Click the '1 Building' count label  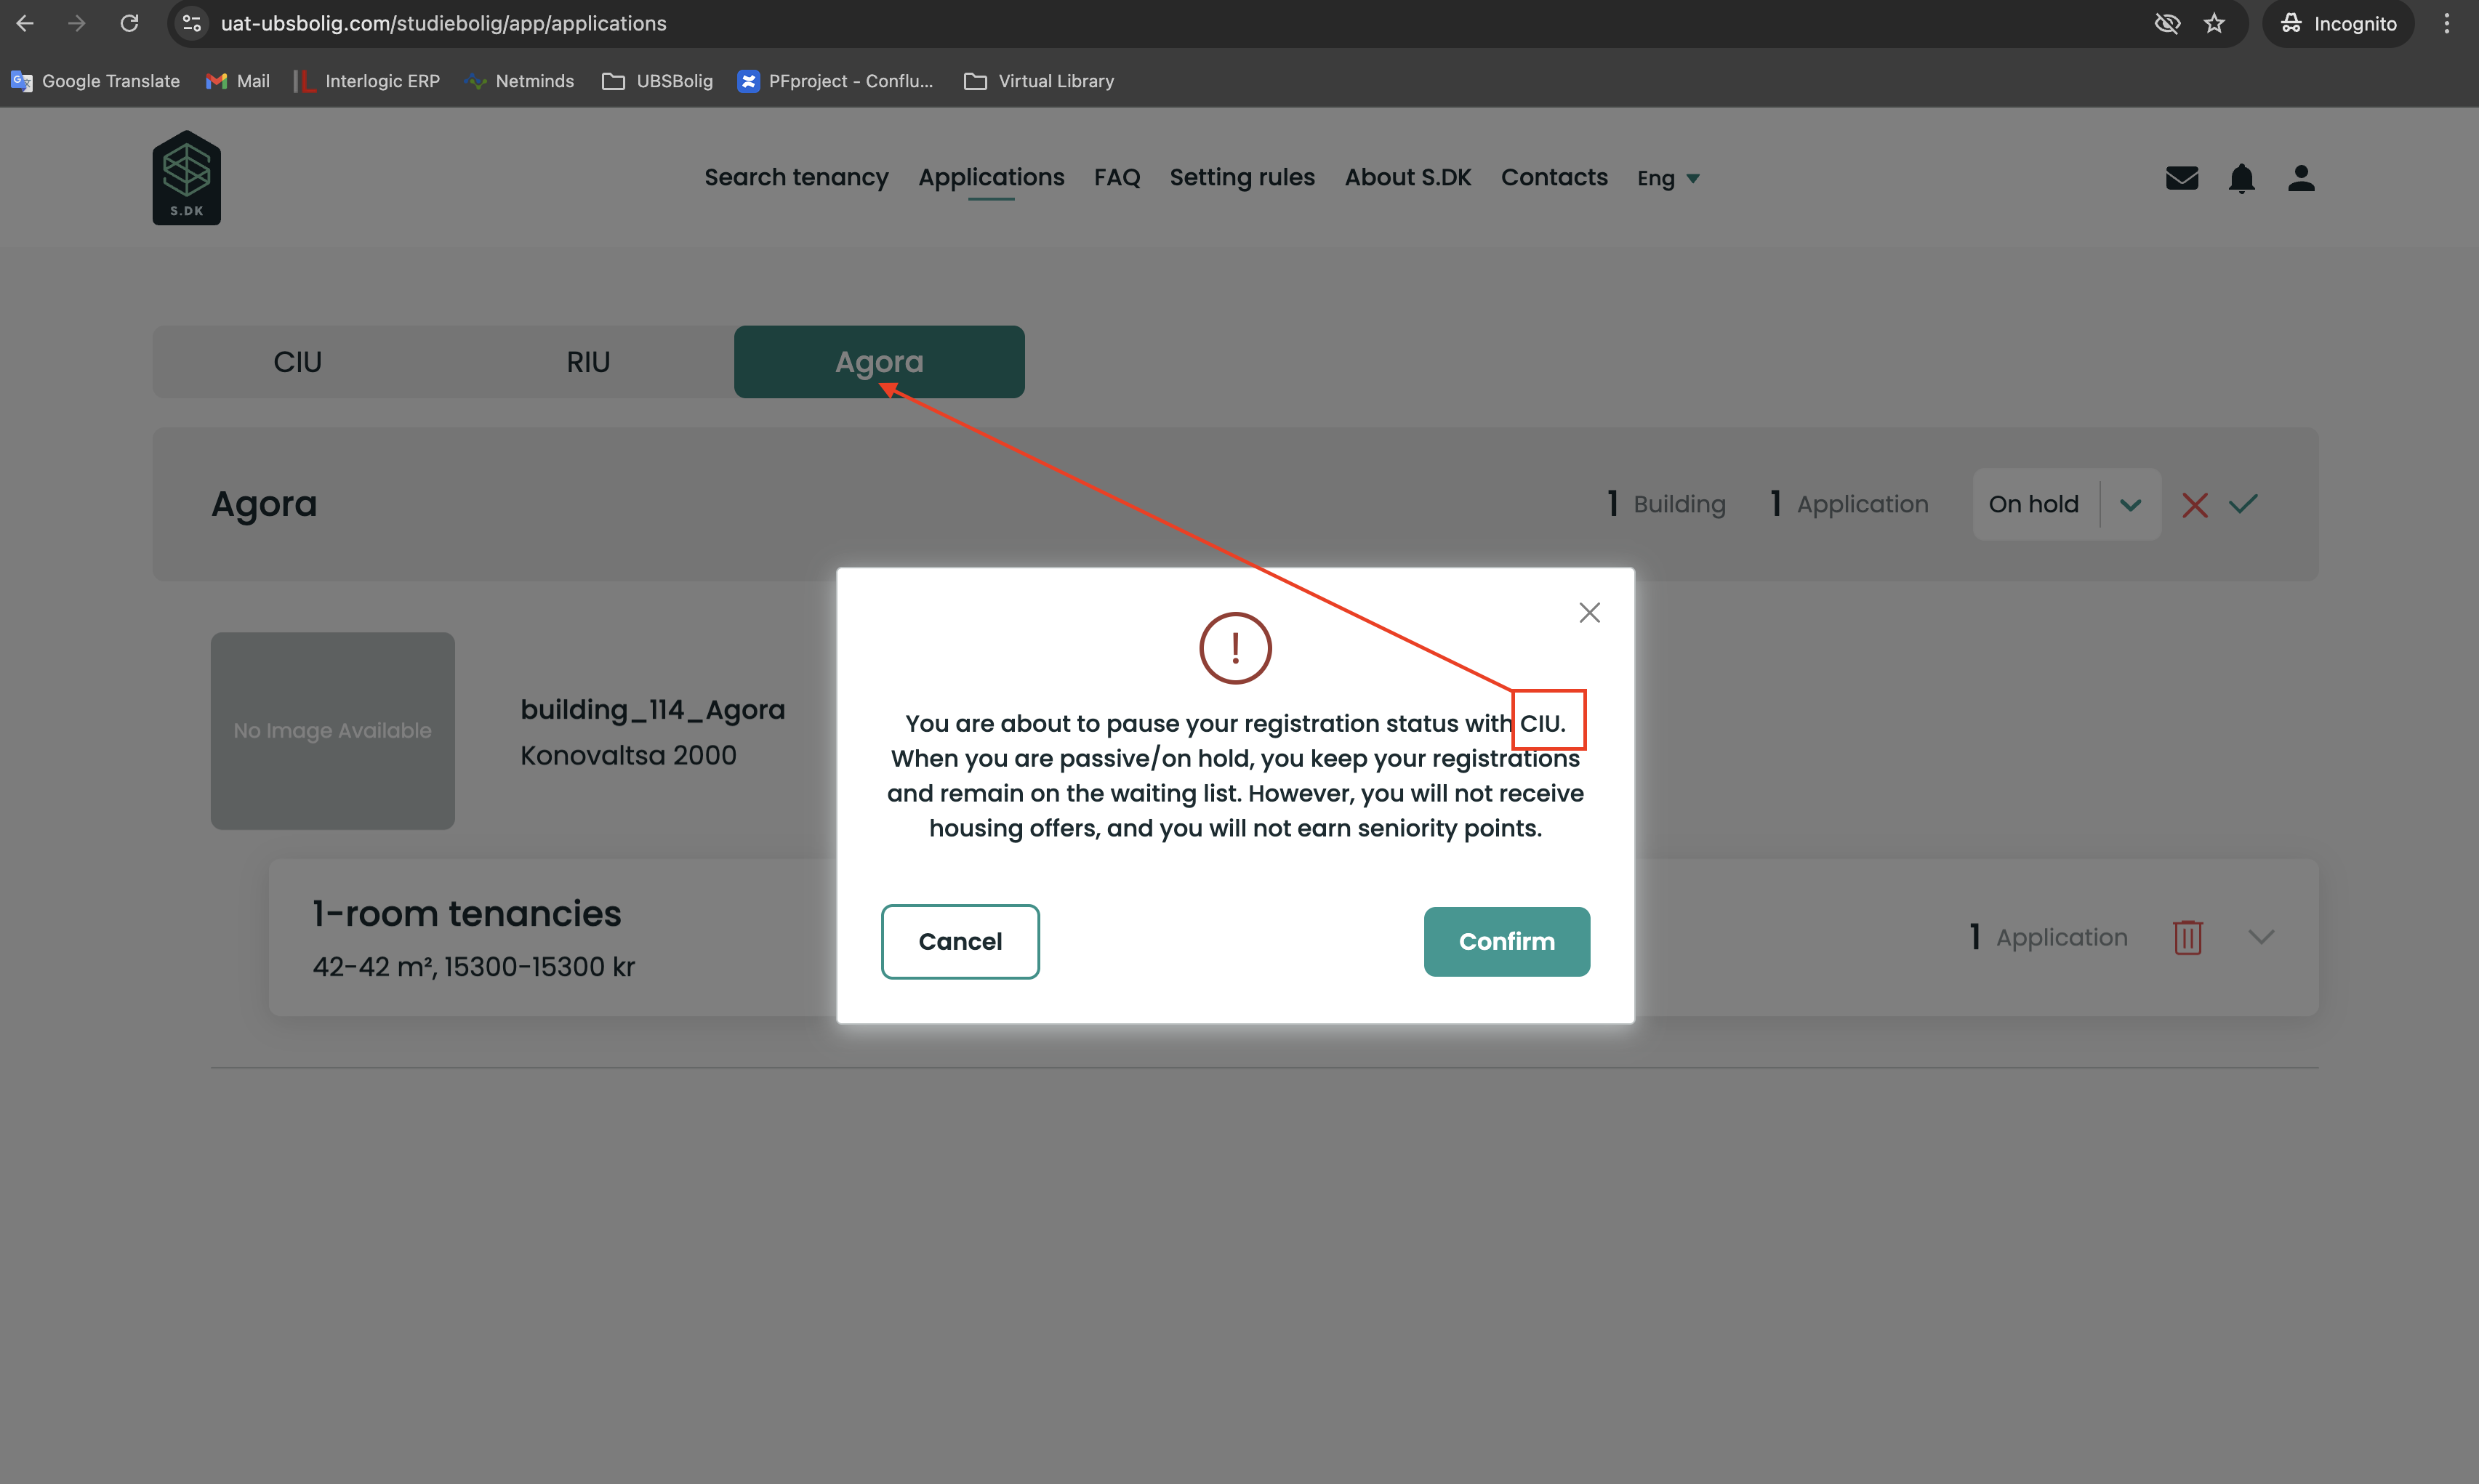(x=1666, y=504)
